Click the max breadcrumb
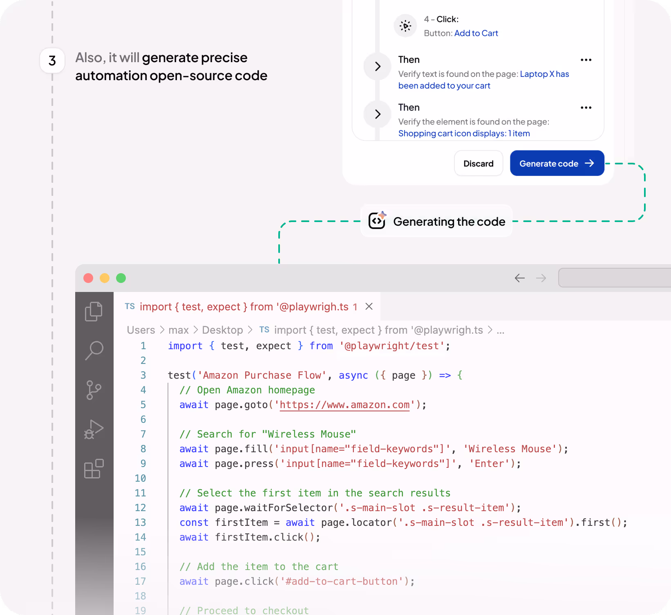 pos(179,330)
